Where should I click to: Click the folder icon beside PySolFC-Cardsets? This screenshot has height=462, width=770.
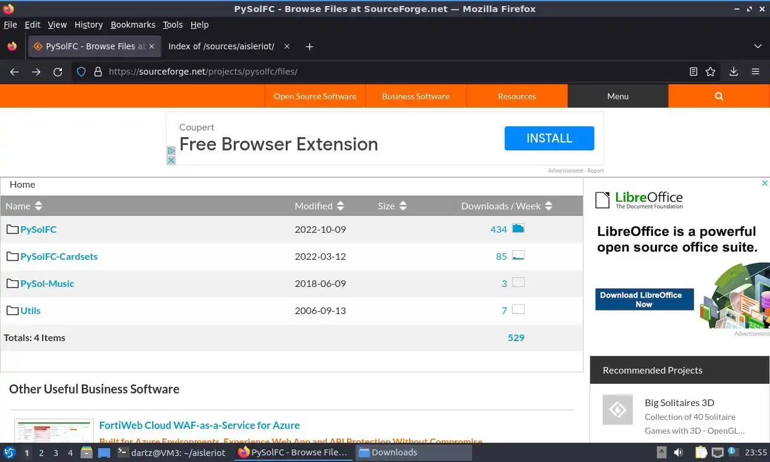coord(12,256)
